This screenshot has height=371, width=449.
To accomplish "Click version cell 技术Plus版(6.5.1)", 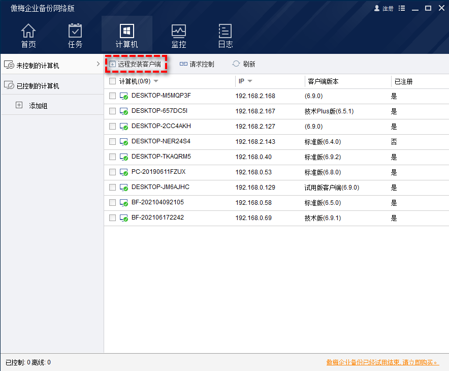I will (329, 111).
